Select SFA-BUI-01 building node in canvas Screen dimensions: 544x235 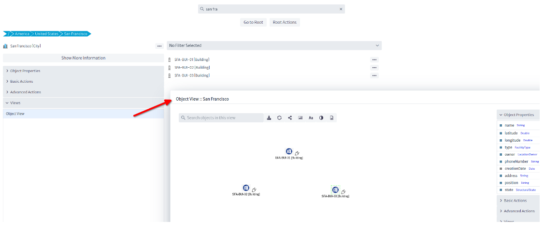[x=289, y=151]
